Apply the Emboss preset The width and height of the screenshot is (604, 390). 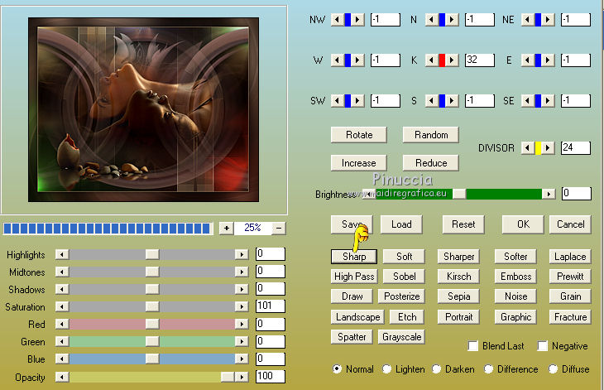(515, 277)
